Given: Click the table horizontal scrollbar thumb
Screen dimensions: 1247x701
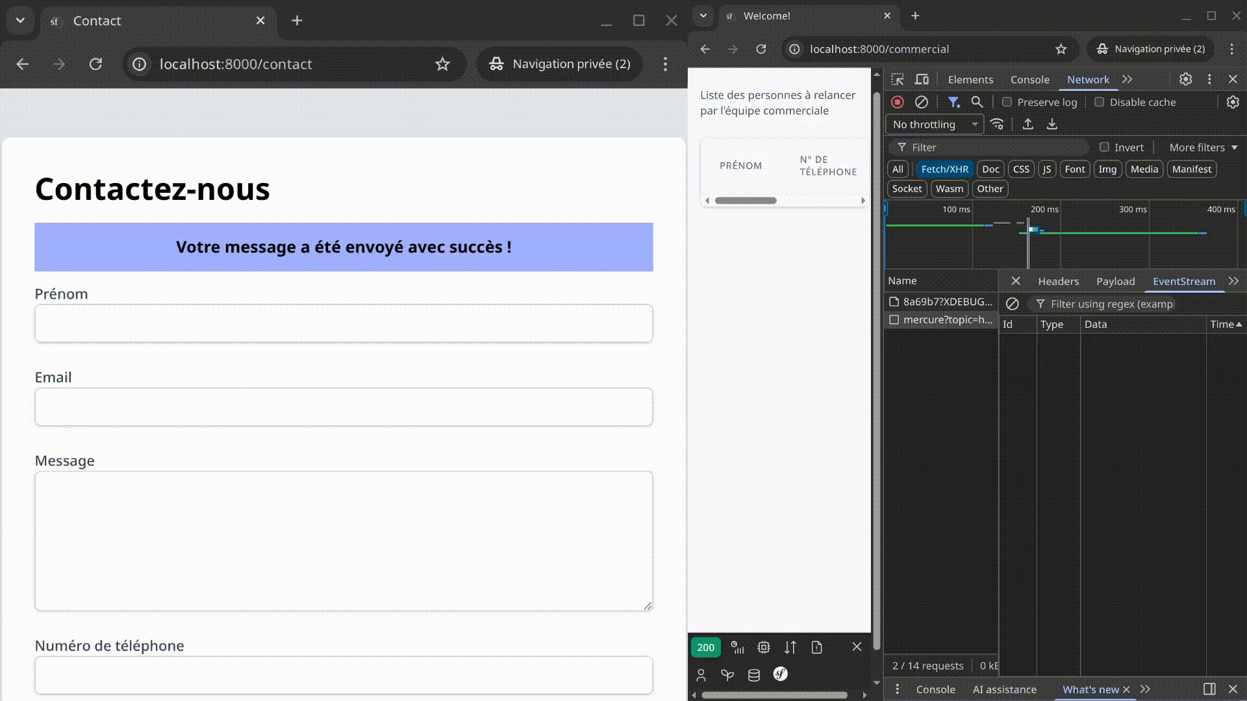Looking at the screenshot, I should point(745,201).
